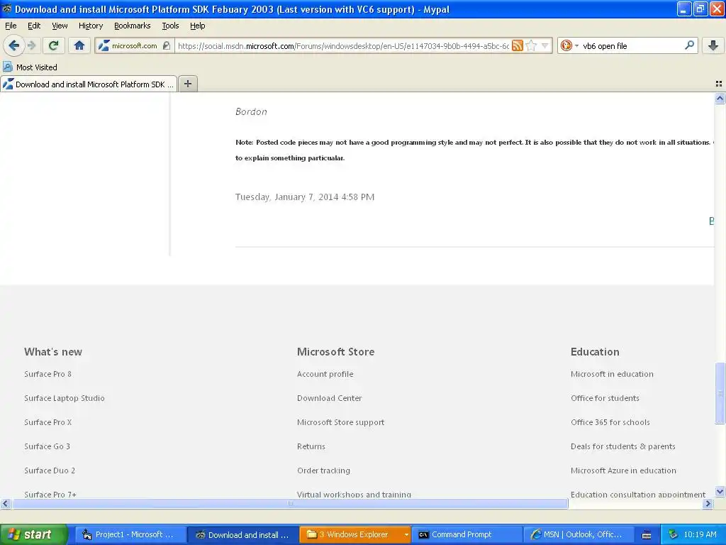Screen dimensions: 726x545
Task: Open the Tools menu
Action: point(170,26)
